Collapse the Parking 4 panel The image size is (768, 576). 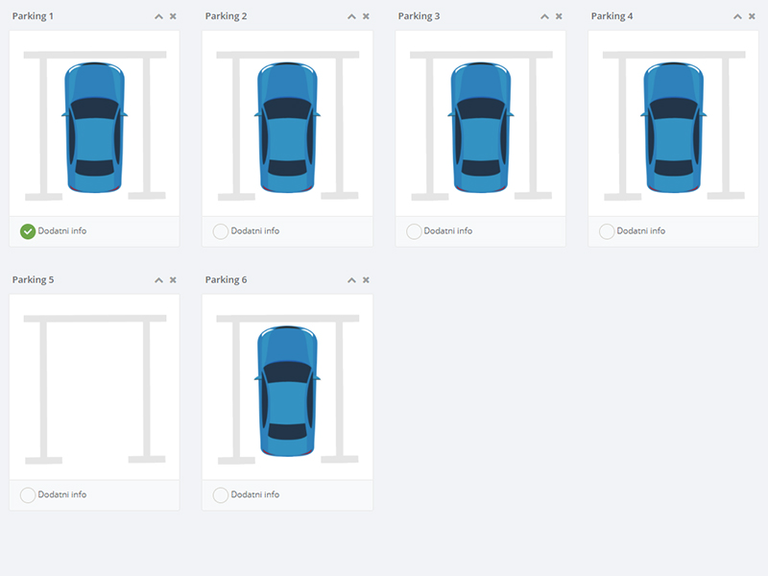click(x=737, y=16)
